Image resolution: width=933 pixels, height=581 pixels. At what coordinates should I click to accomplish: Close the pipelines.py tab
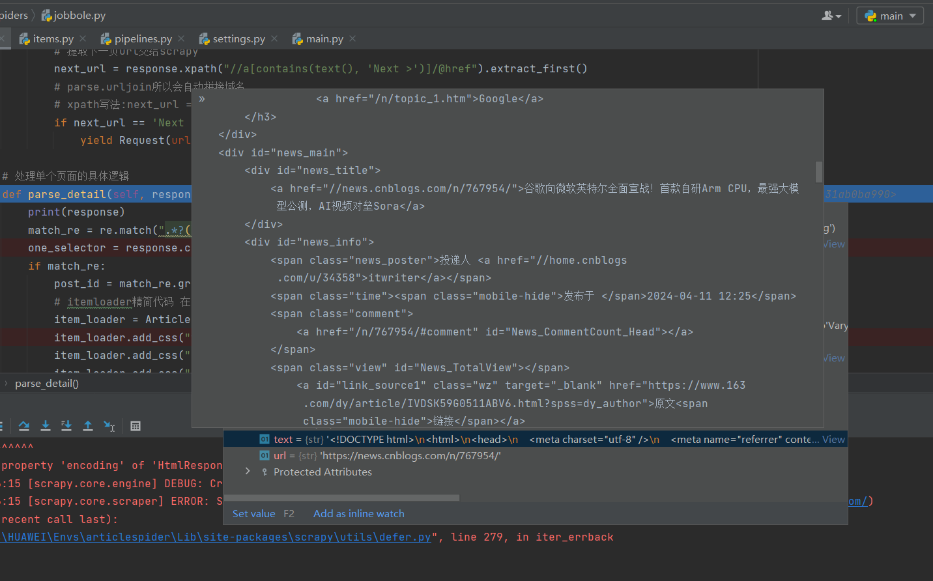click(181, 39)
